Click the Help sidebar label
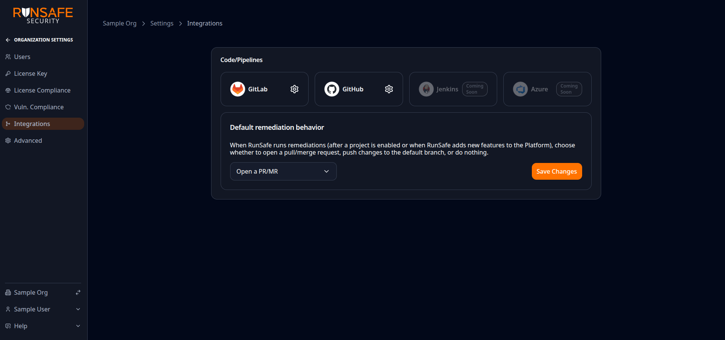 tap(21, 326)
